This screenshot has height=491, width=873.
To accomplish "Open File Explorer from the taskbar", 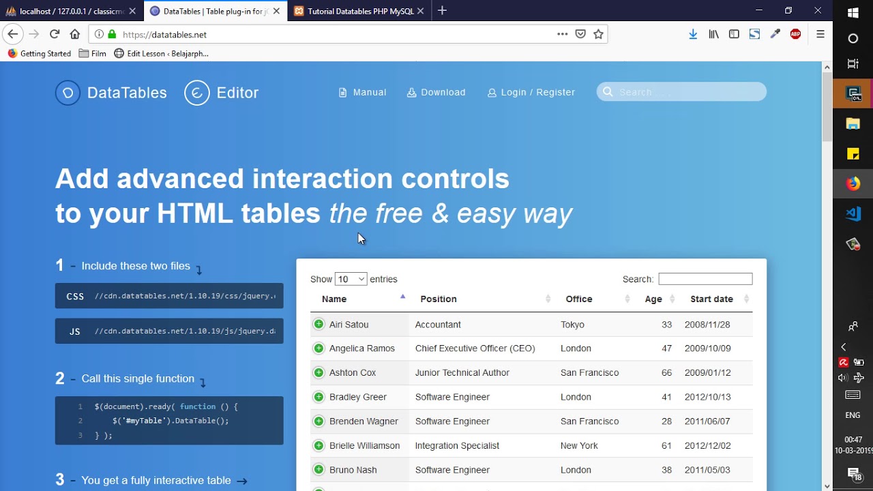I will pos(853,124).
